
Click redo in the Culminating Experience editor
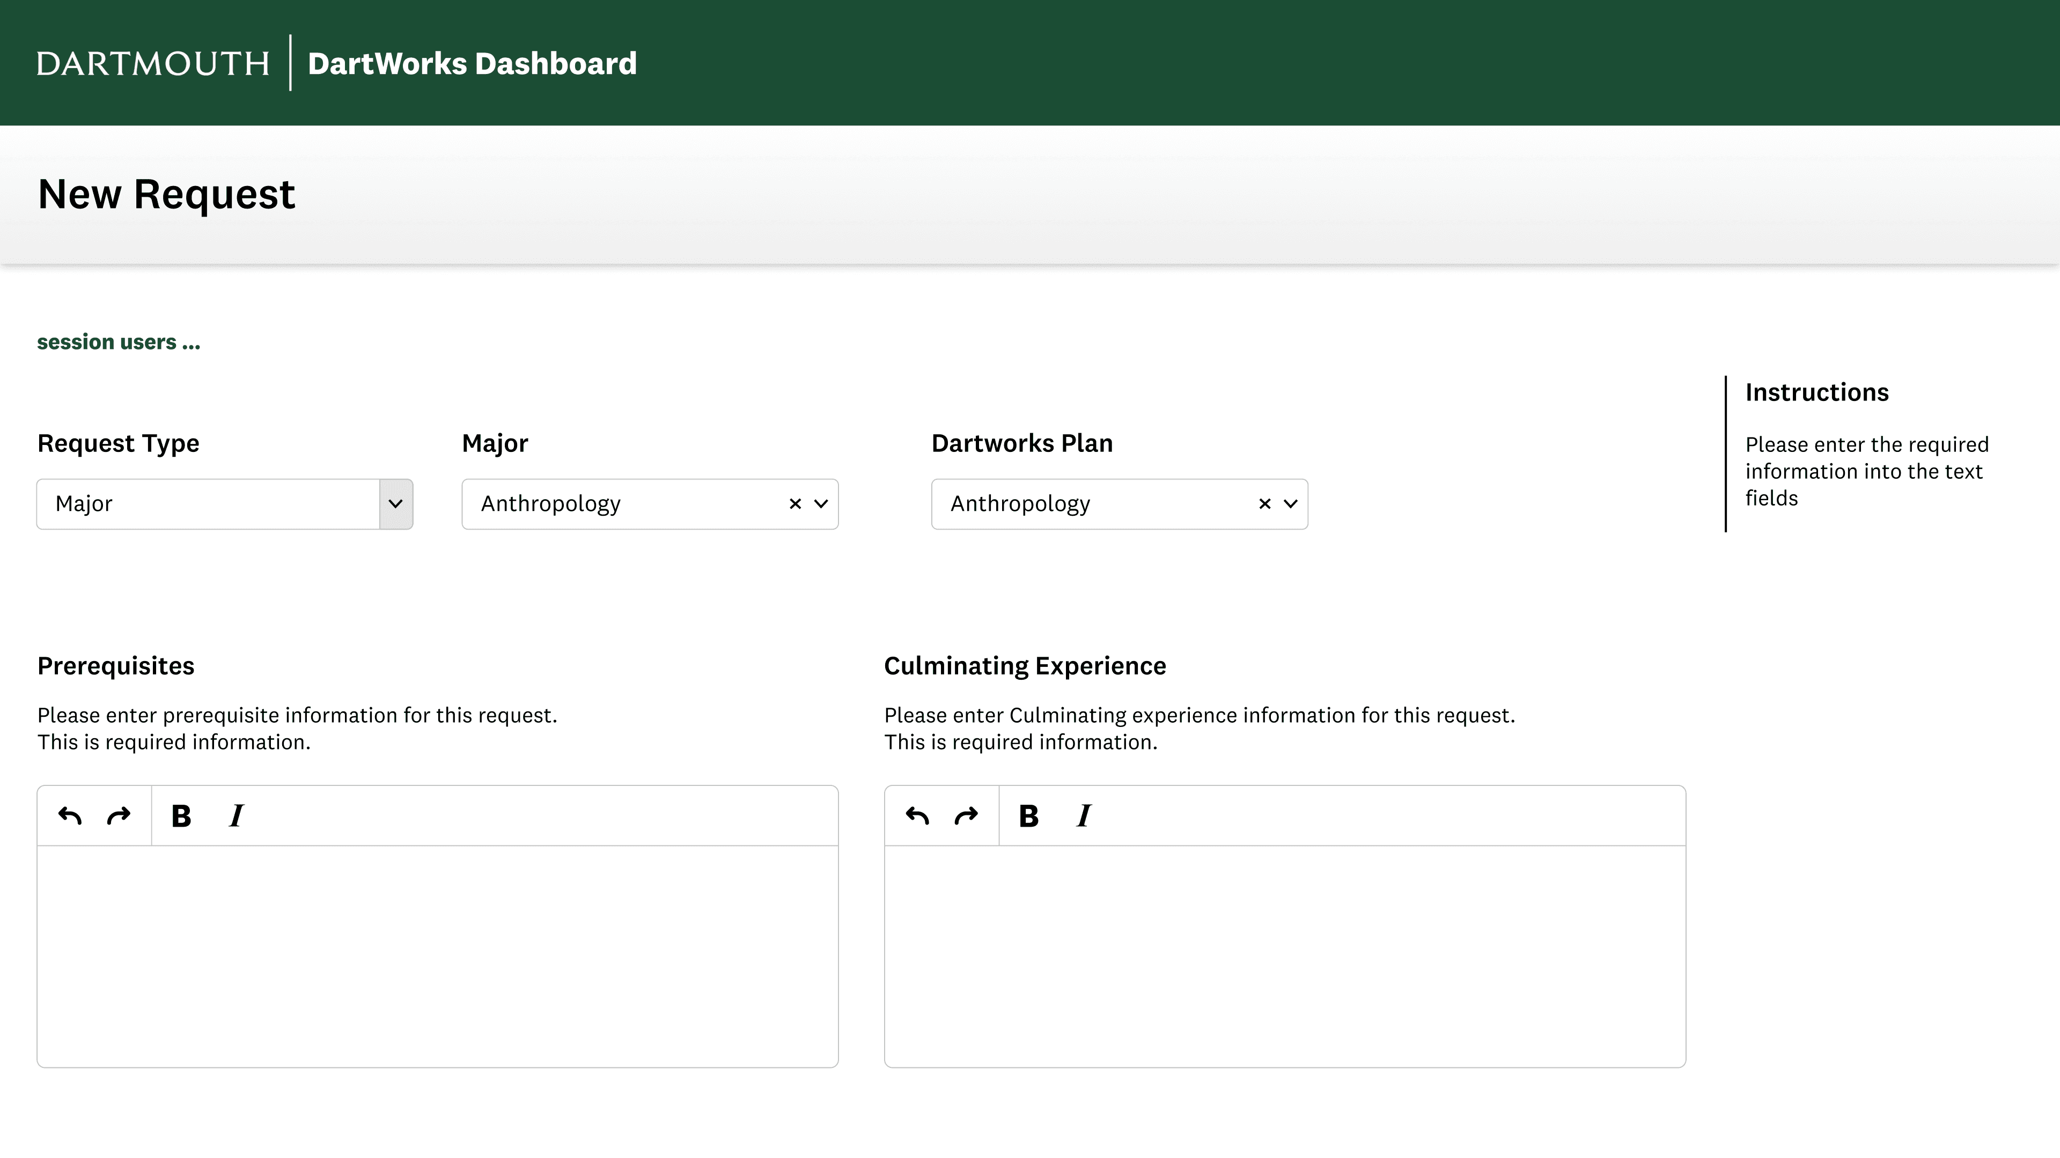966,816
